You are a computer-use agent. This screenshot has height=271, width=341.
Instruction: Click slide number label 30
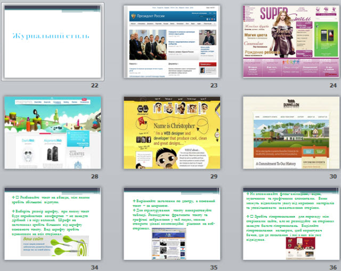click(333, 177)
